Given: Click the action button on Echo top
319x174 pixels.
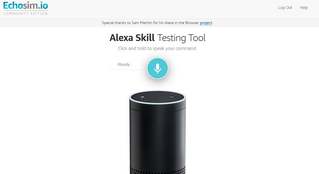Looking at the screenshot, I should click(172, 97).
